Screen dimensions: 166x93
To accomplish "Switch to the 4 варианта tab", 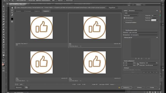I will point(46,11).
